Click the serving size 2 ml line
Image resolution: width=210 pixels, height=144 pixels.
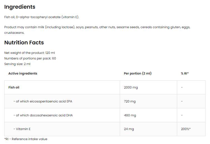17,64
